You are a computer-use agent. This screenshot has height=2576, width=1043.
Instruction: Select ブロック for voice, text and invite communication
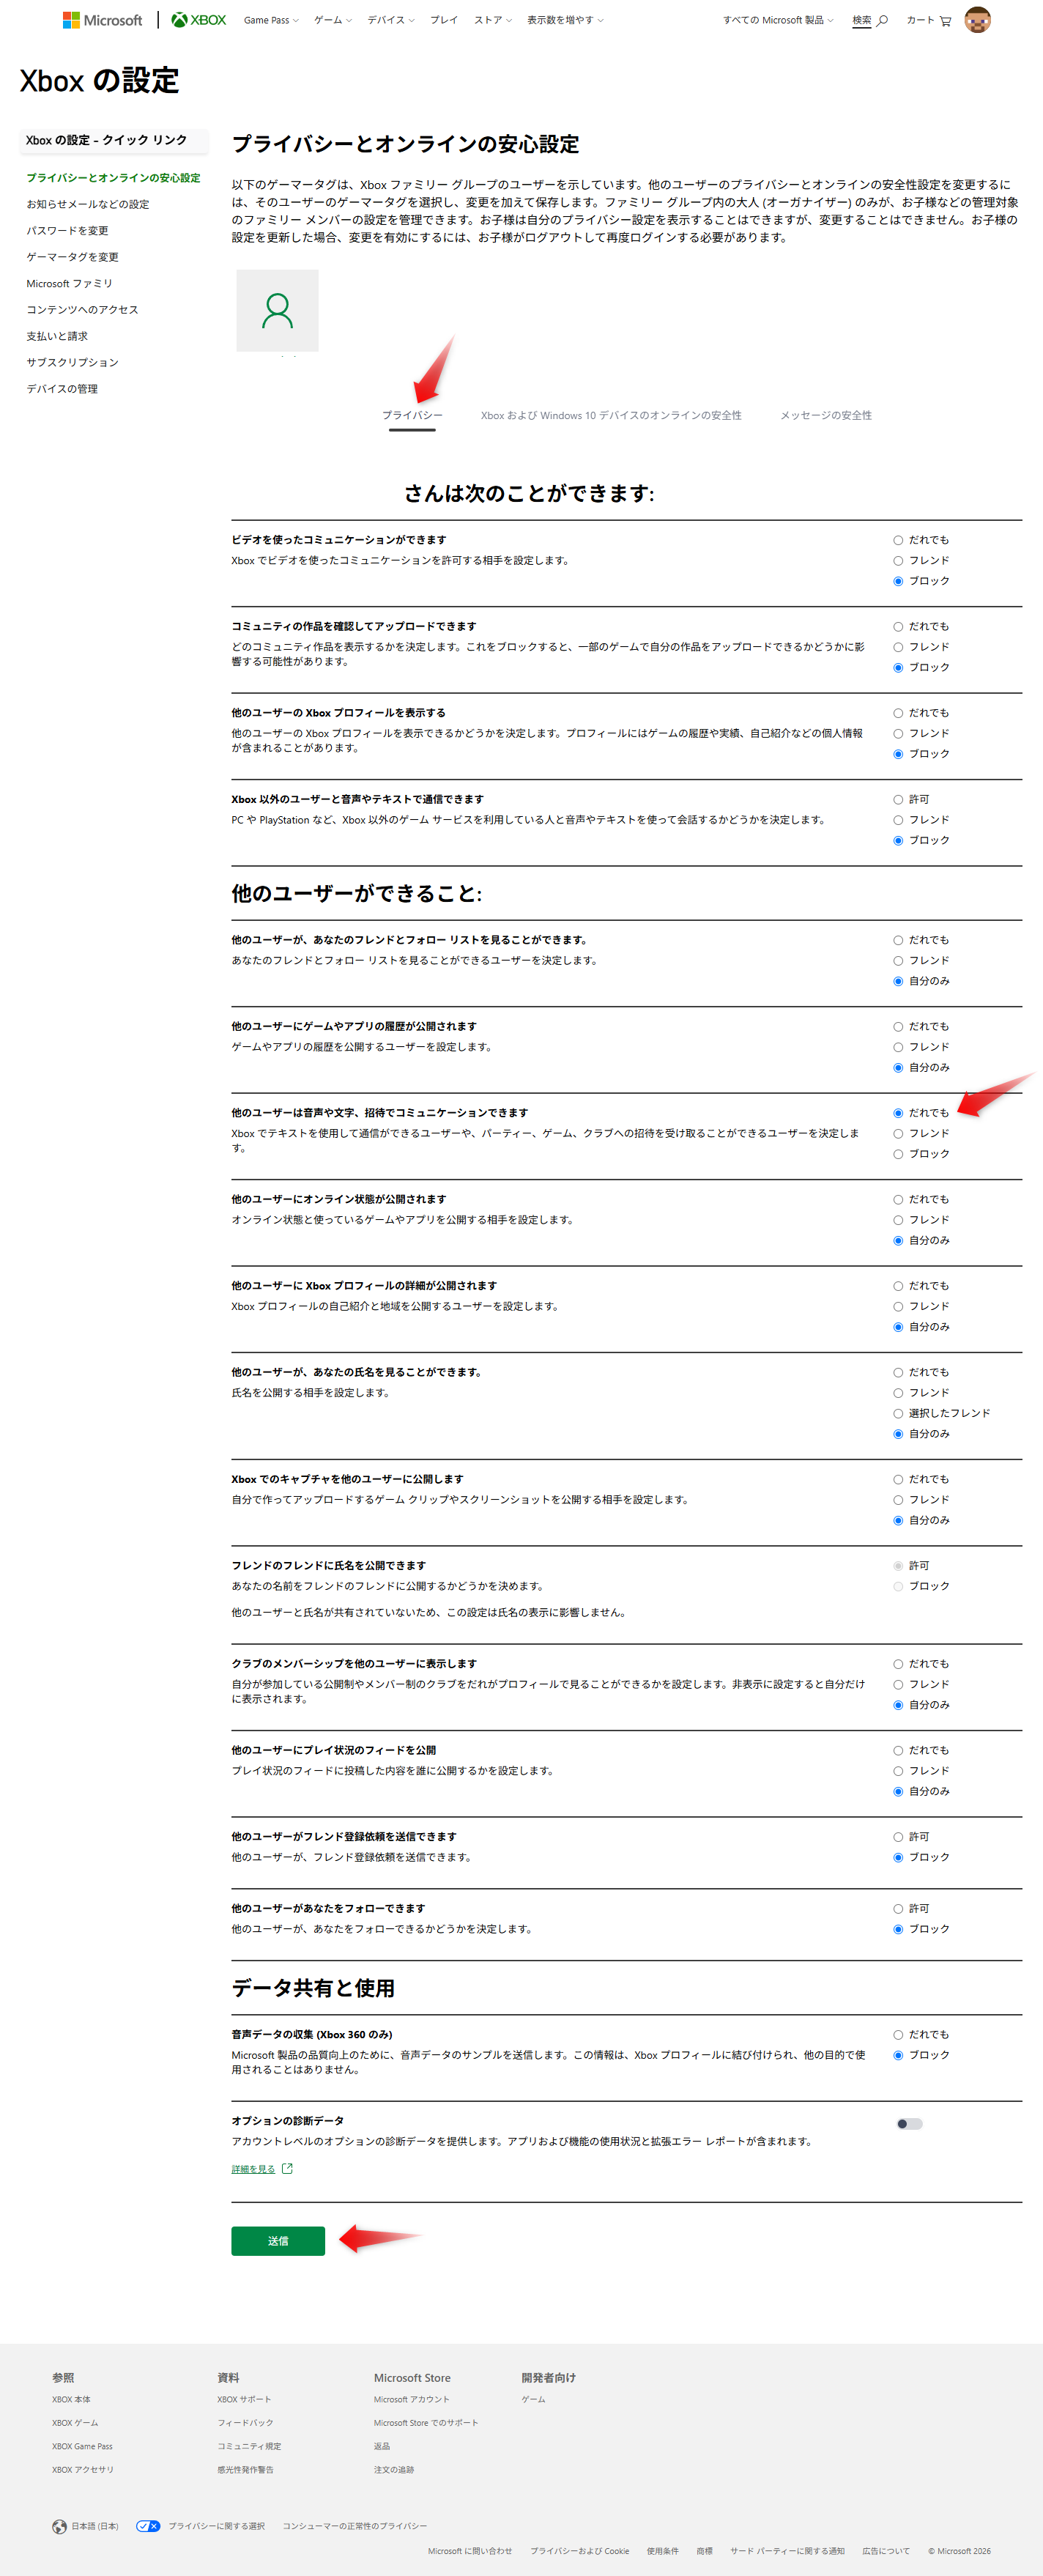point(898,1154)
